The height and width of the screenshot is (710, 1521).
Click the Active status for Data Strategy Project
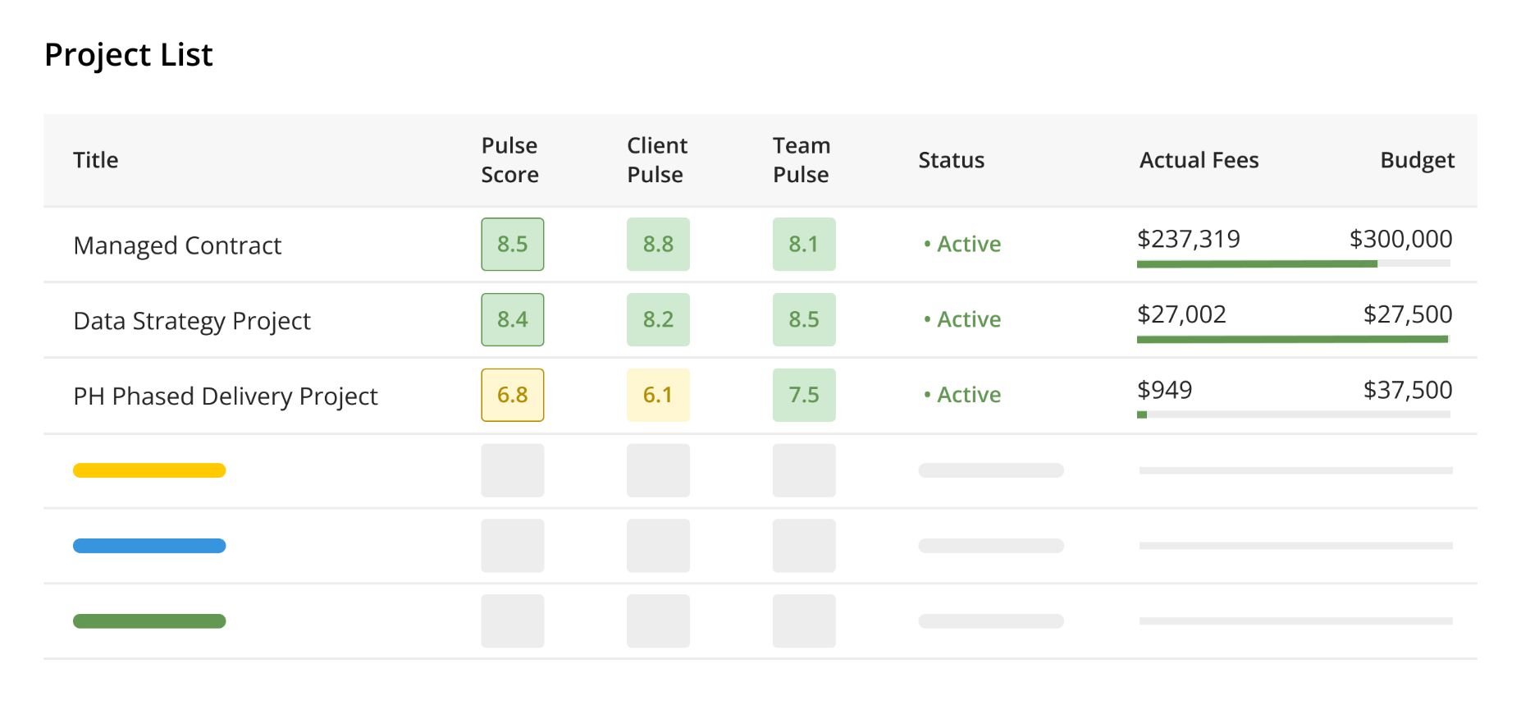(x=962, y=319)
